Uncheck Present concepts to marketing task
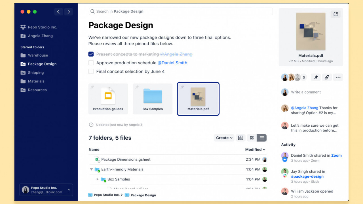The width and height of the screenshot is (363, 204). tap(91, 54)
